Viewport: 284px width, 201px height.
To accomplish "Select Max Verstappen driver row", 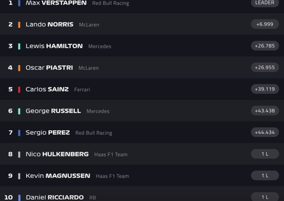I will click(x=142, y=6).
